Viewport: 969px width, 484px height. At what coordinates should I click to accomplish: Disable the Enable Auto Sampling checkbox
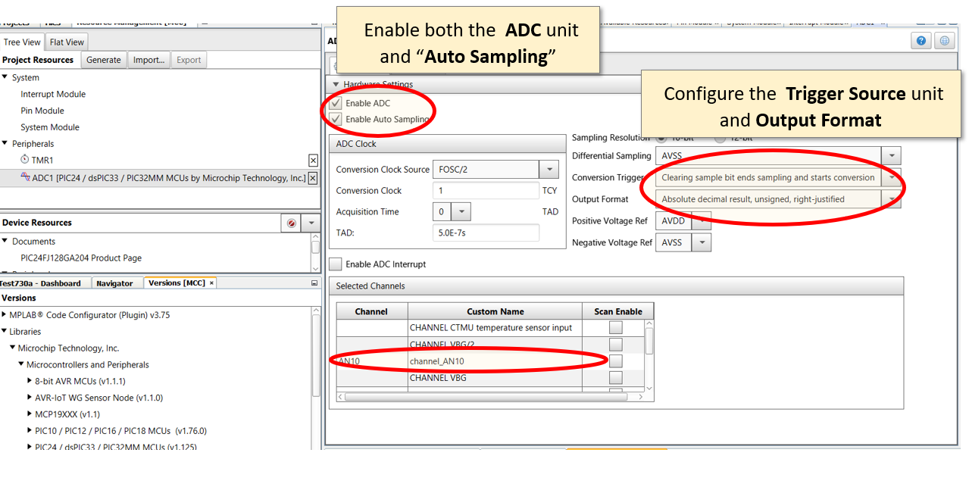click(x=335, y=119)
